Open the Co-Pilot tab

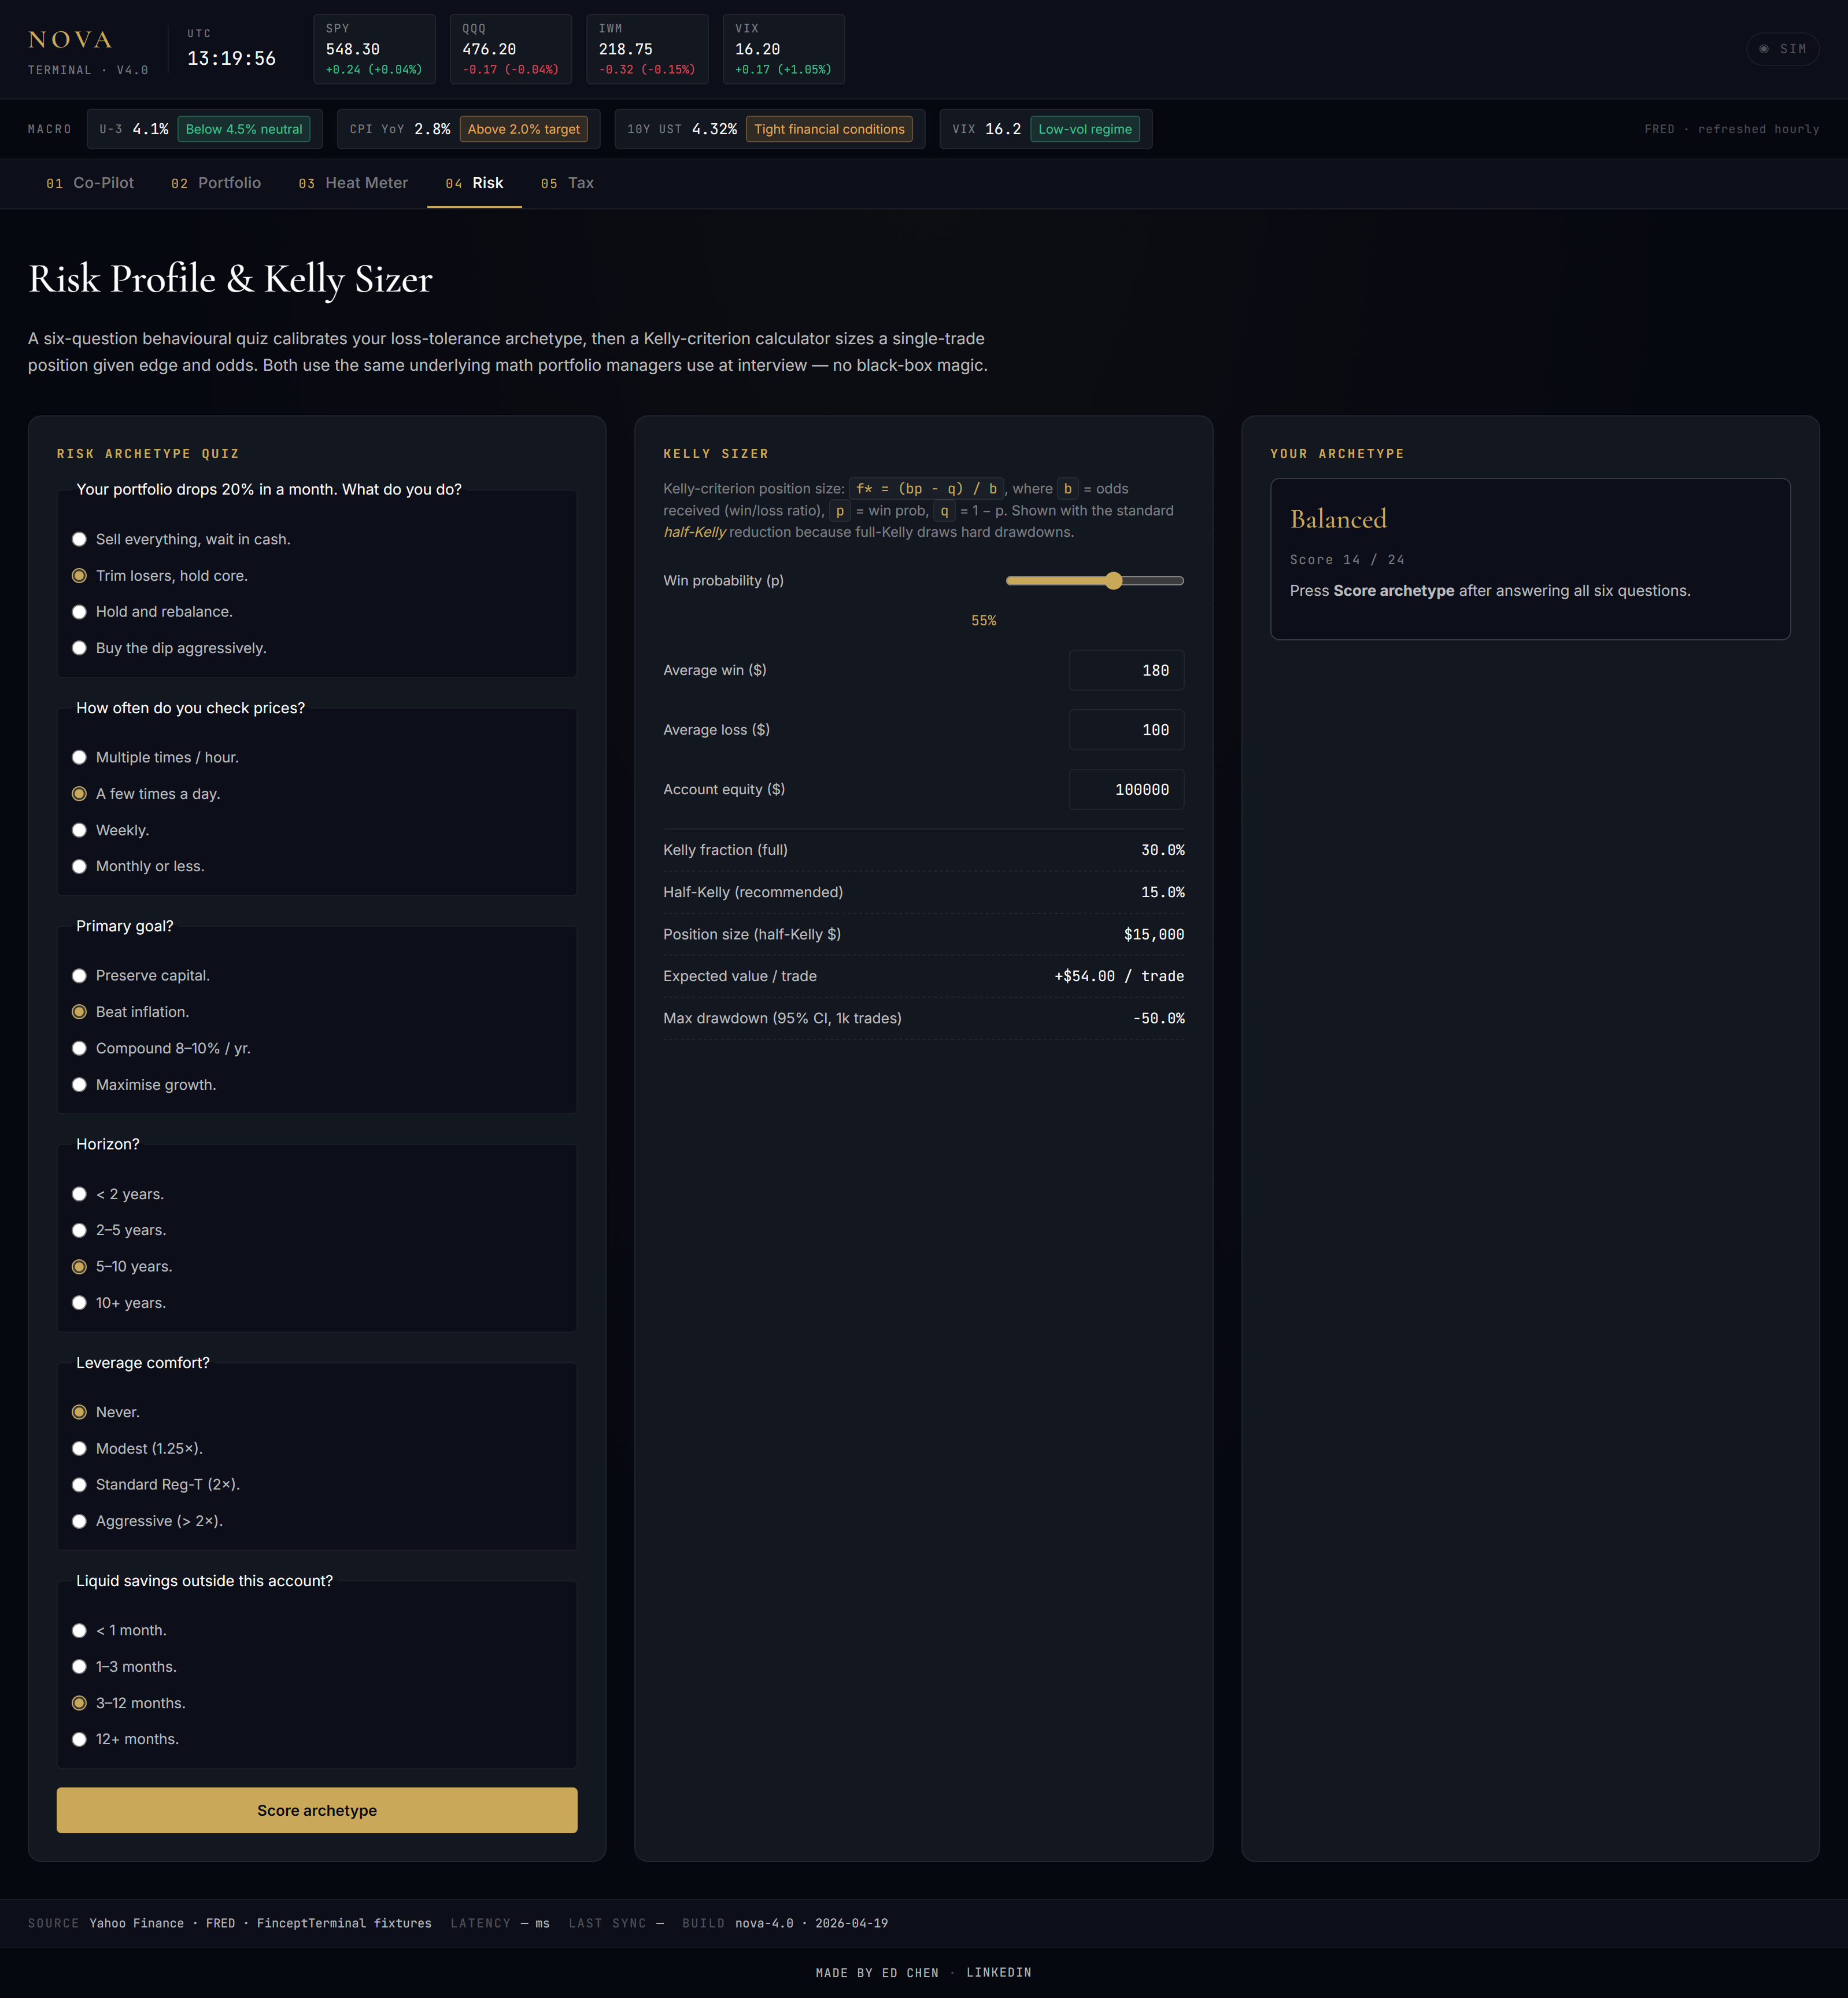pyautogui.click(x=90, y=183)
